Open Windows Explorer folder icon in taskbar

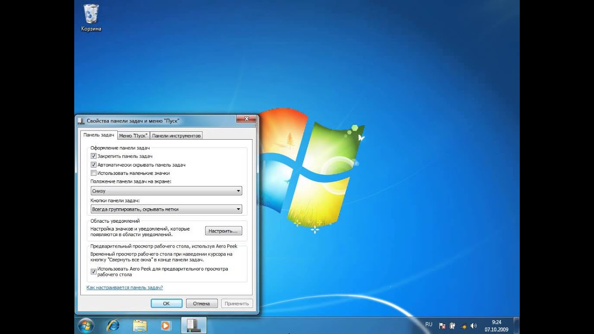click(140, 326)
